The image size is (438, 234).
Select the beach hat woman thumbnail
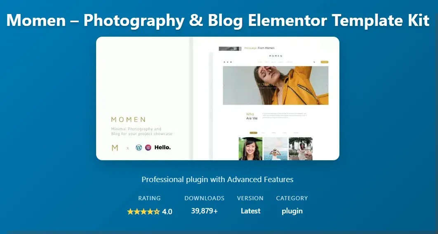point(276,149)
